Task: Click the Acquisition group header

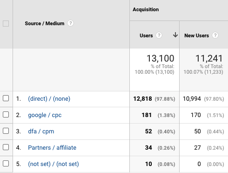Action: tap(146, 9)
